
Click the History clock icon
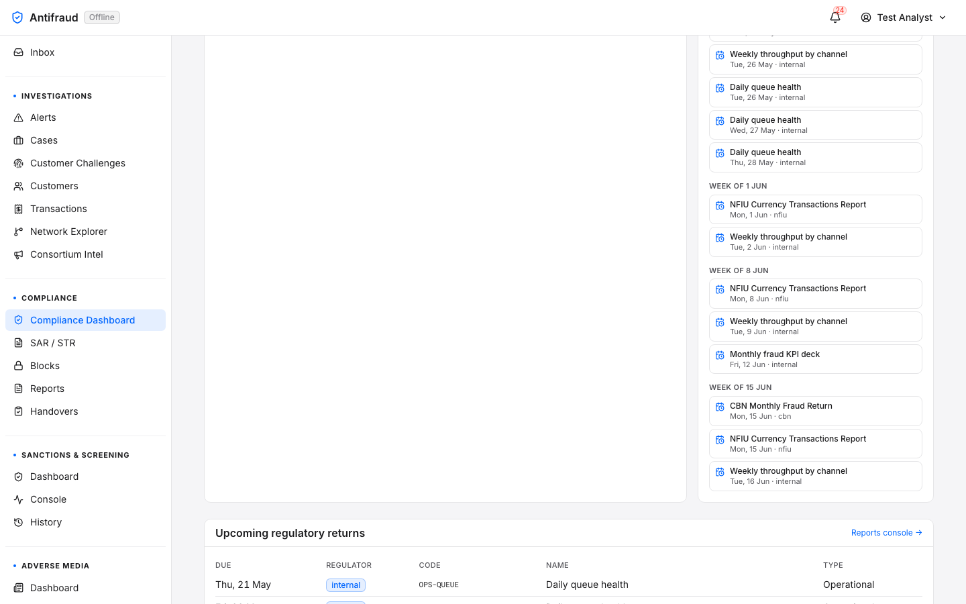[x=19, y=522]
